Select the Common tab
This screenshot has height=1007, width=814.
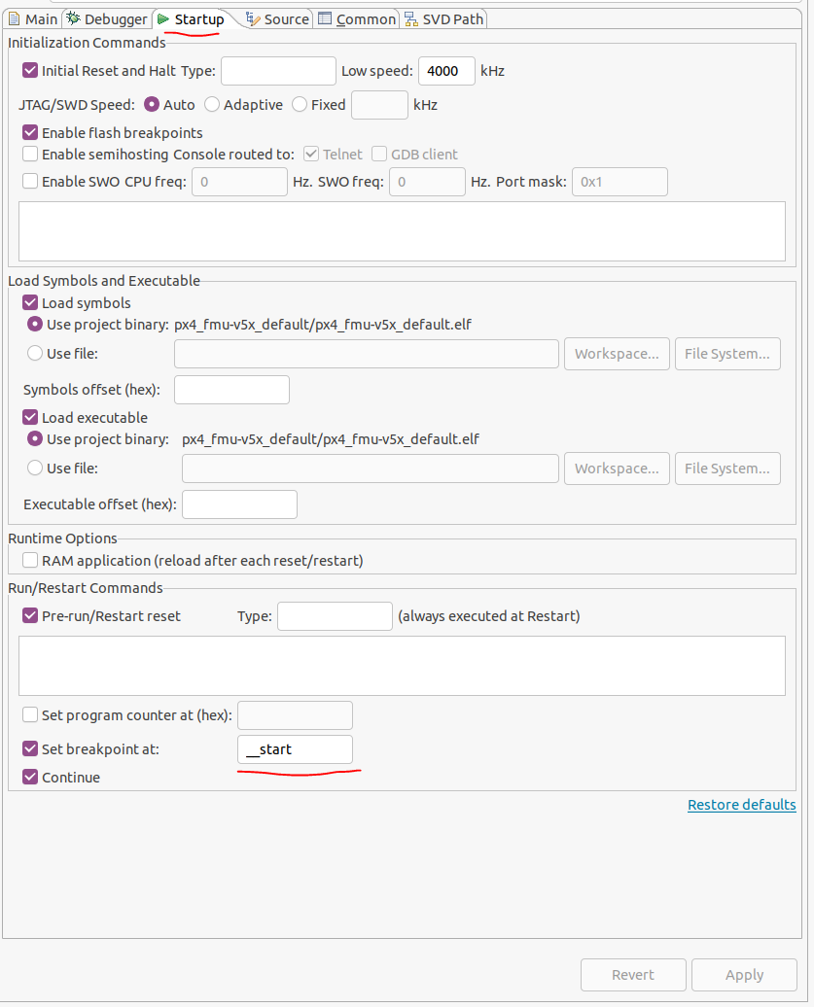[357, 19]
